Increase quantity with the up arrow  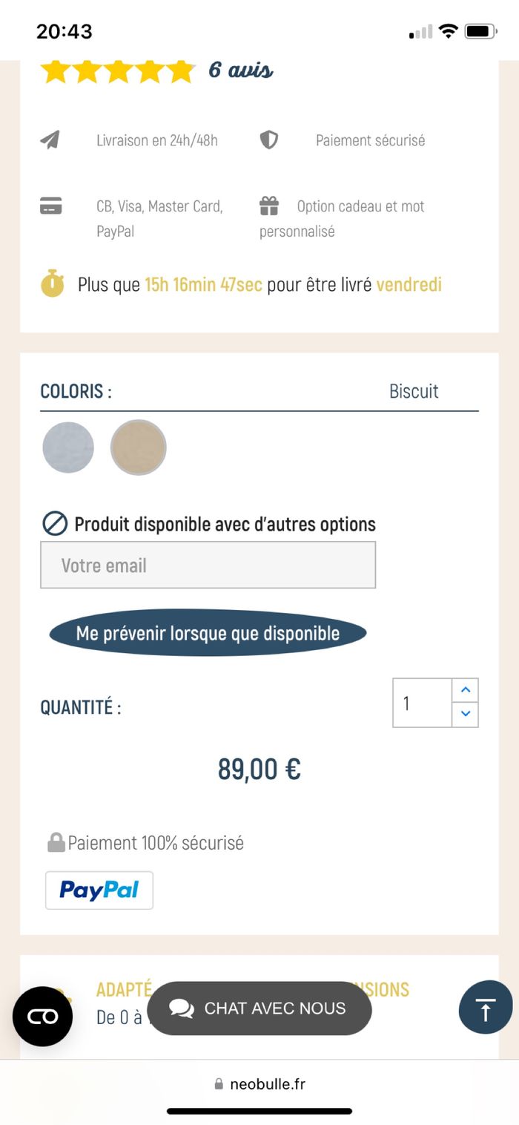465,690
